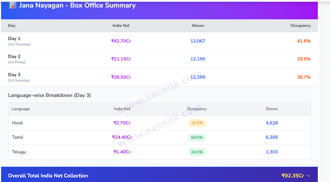This screenshot has height=182, width=330.
Task: Click the Telugu 24.0% occupancy badge
Action: coord(197,152)
